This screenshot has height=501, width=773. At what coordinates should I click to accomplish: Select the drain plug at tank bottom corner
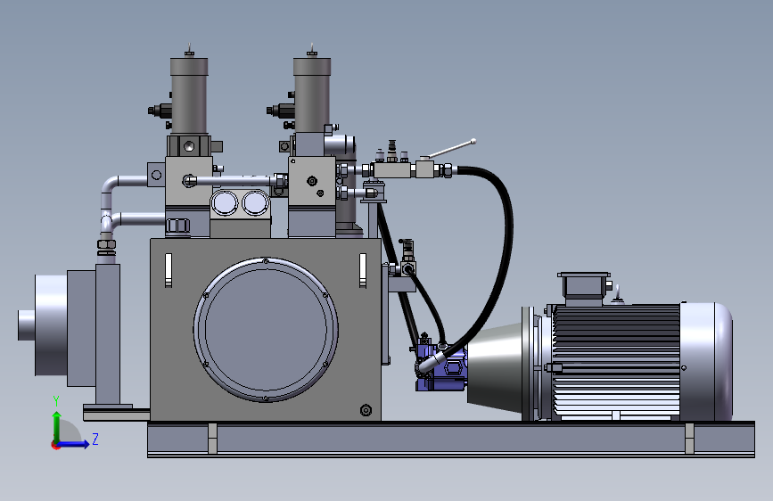[366, 410]
